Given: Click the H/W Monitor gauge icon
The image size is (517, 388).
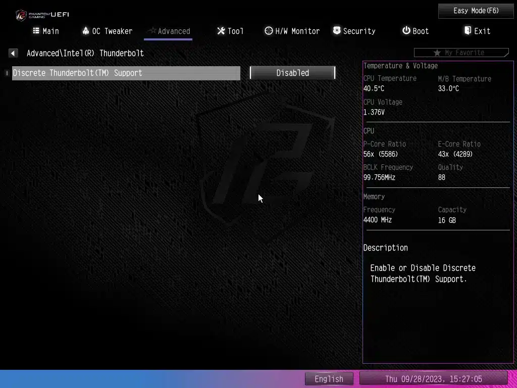Looking at the screenshot, I should (x=269, y=31).
